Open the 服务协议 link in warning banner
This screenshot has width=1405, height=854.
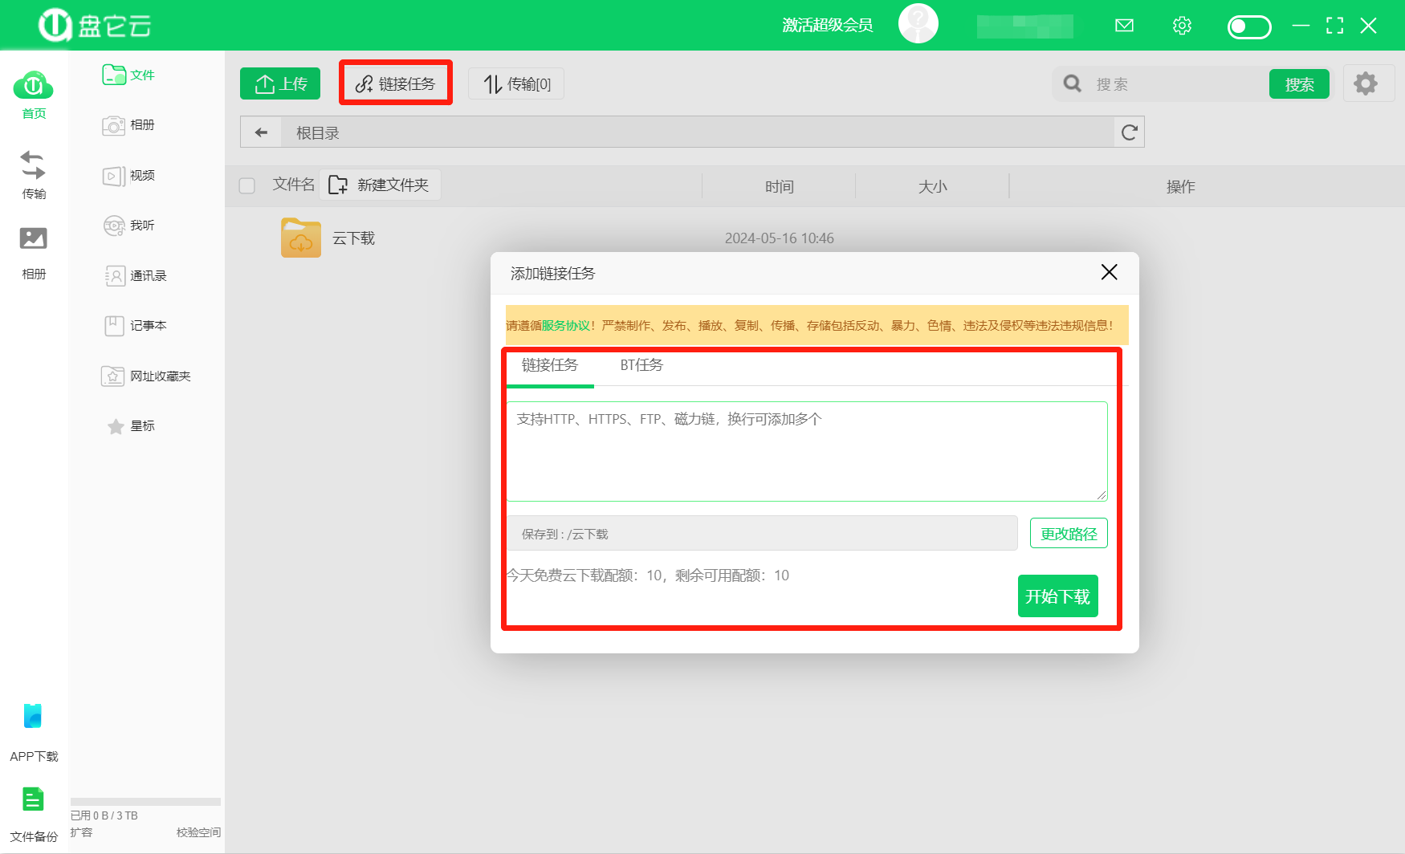coord(565,326)
